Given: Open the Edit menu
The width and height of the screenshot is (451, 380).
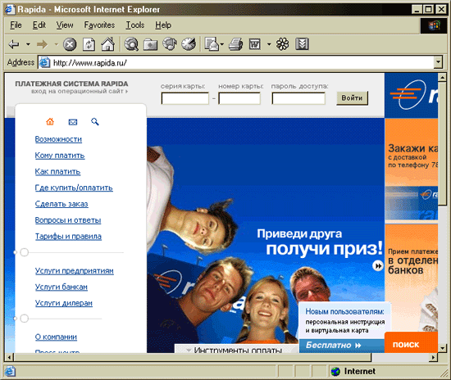Looking at the screenshot, I should tap(39, 25).
